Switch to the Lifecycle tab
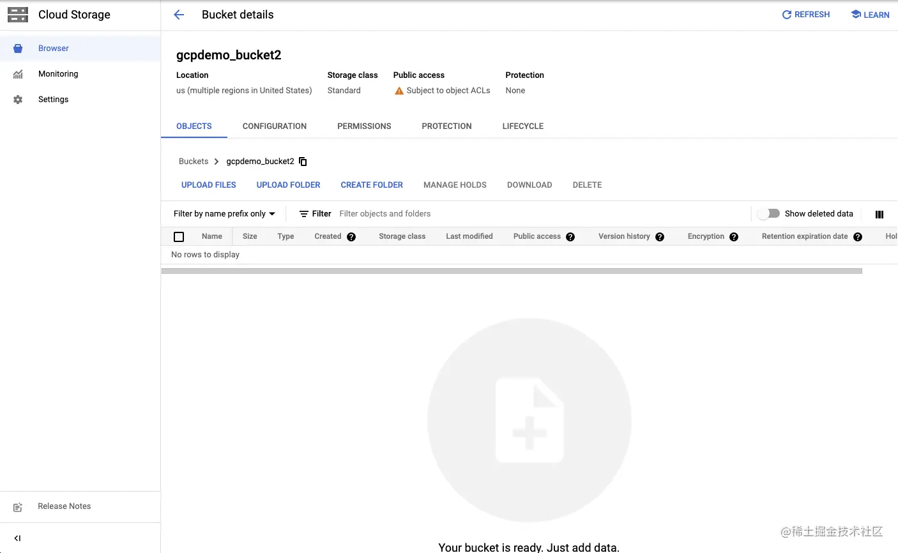 523,126
